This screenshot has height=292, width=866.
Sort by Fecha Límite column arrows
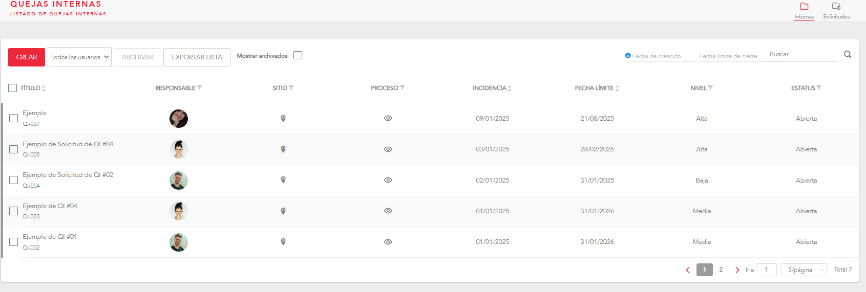coord(617,88)
